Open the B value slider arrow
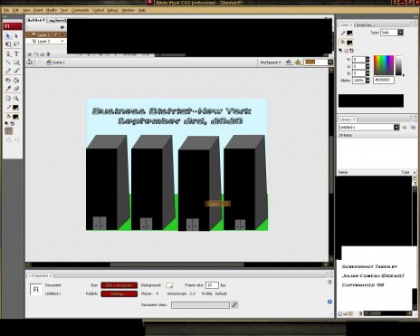The width and height of the screenshot is (420, 336). click(367, 73)
